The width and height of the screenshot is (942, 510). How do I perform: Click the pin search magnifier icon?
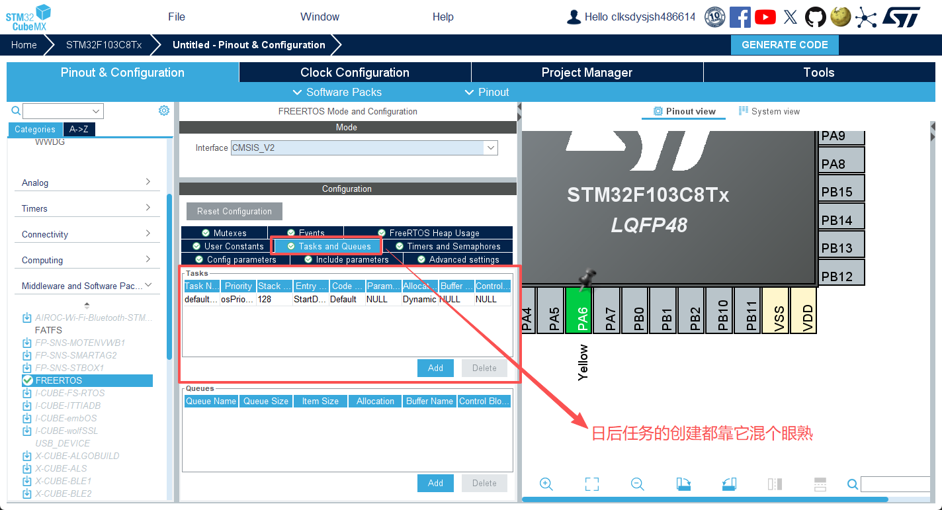pyautogui.click(x=853, y=484)
